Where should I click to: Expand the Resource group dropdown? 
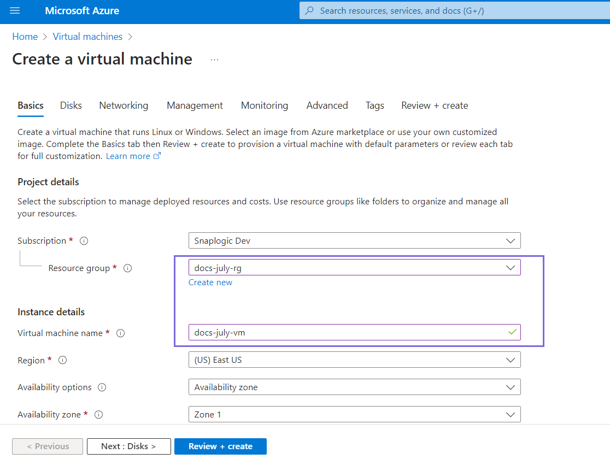click(x=354, y=268)
